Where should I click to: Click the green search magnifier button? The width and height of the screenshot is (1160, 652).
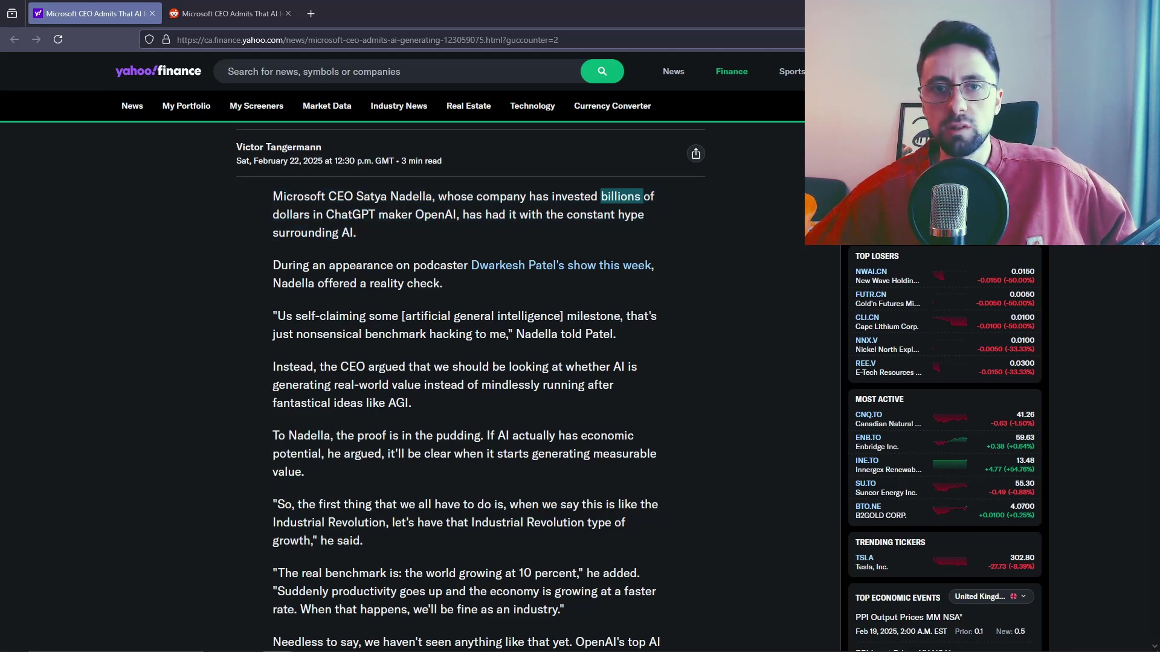[602, 71]
